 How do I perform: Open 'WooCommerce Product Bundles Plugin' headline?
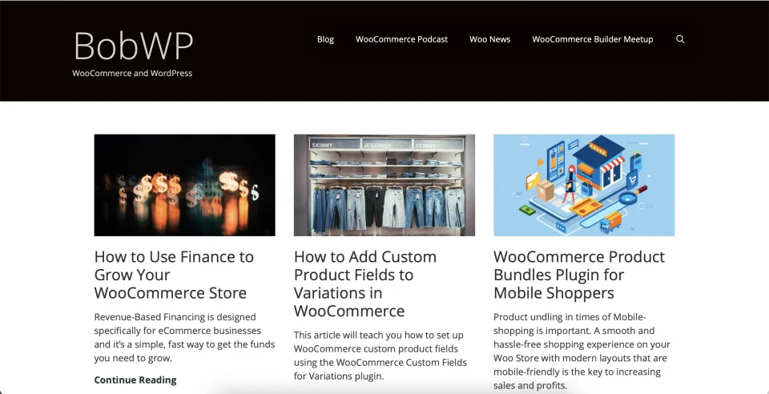(578, 275)
